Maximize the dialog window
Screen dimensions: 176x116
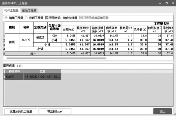pyautogui.click(x=167, y=3)
